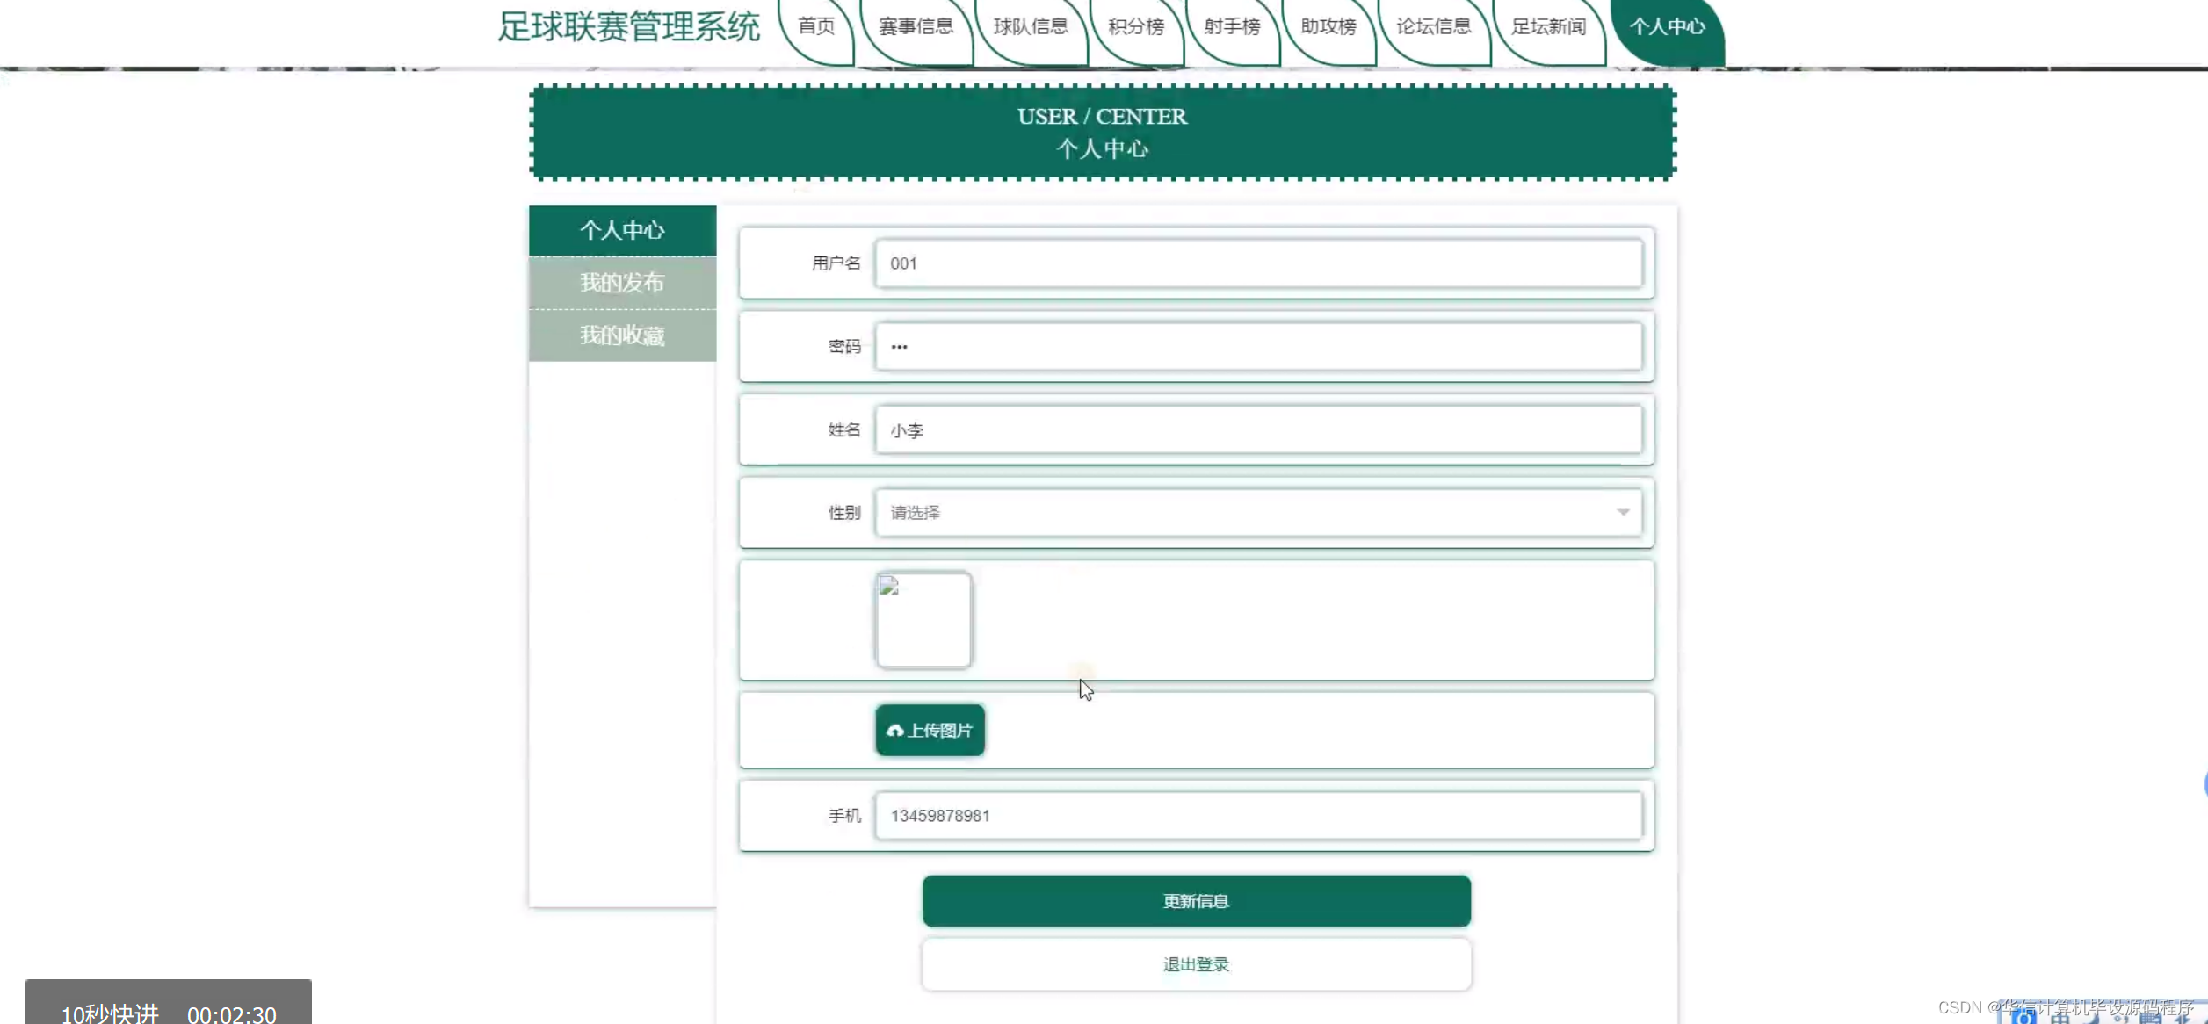Focus the 用户名 input field
The image size is (2208, 1024).
1257,263
